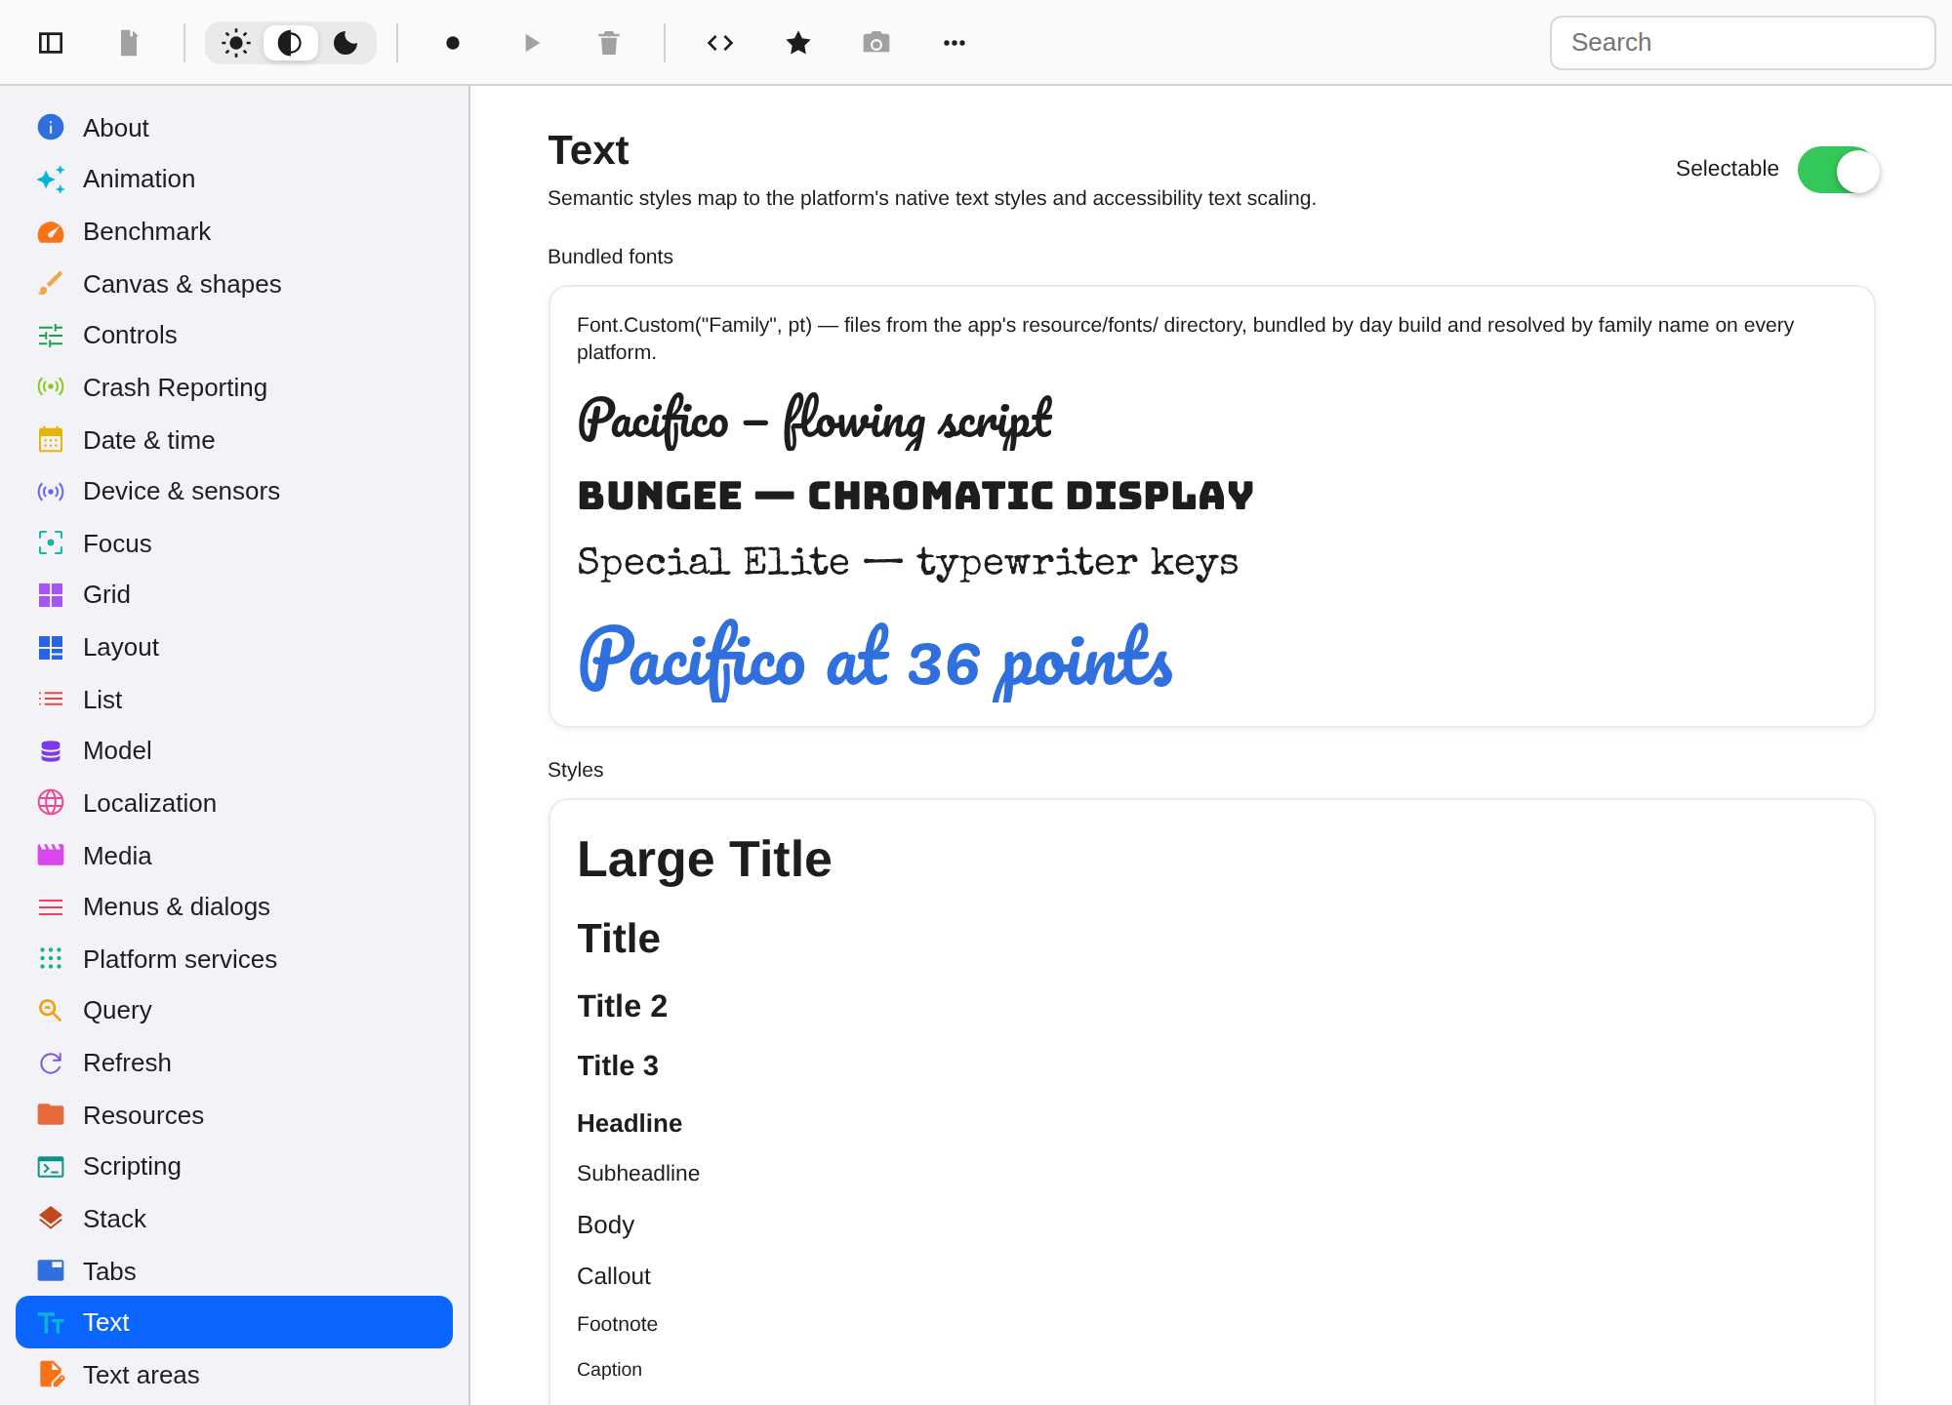Image resolution: width=1952 pixels, height=1405 pixels.
Task: Open the Text areas page
Action: click(x=234, y=1375)
